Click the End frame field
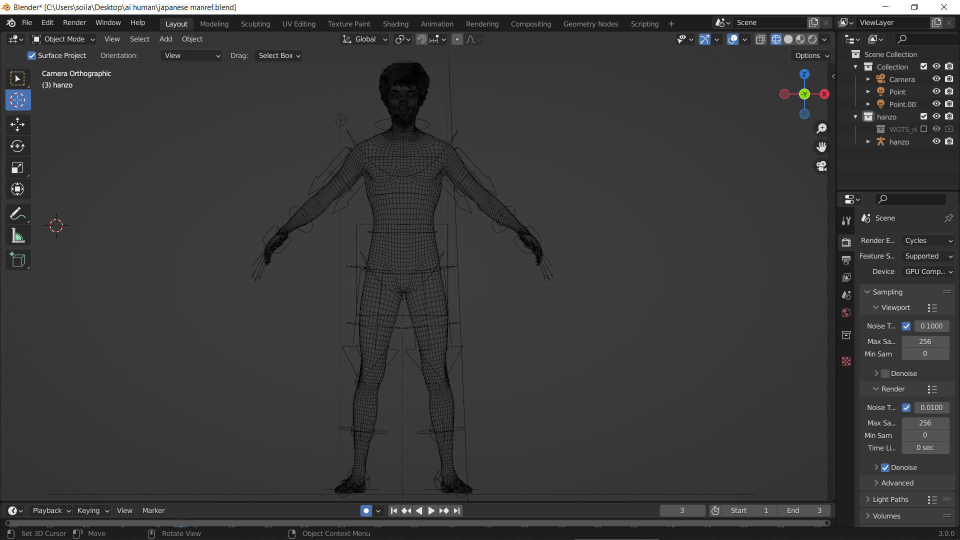960x540 pixels. pos(803,510)
